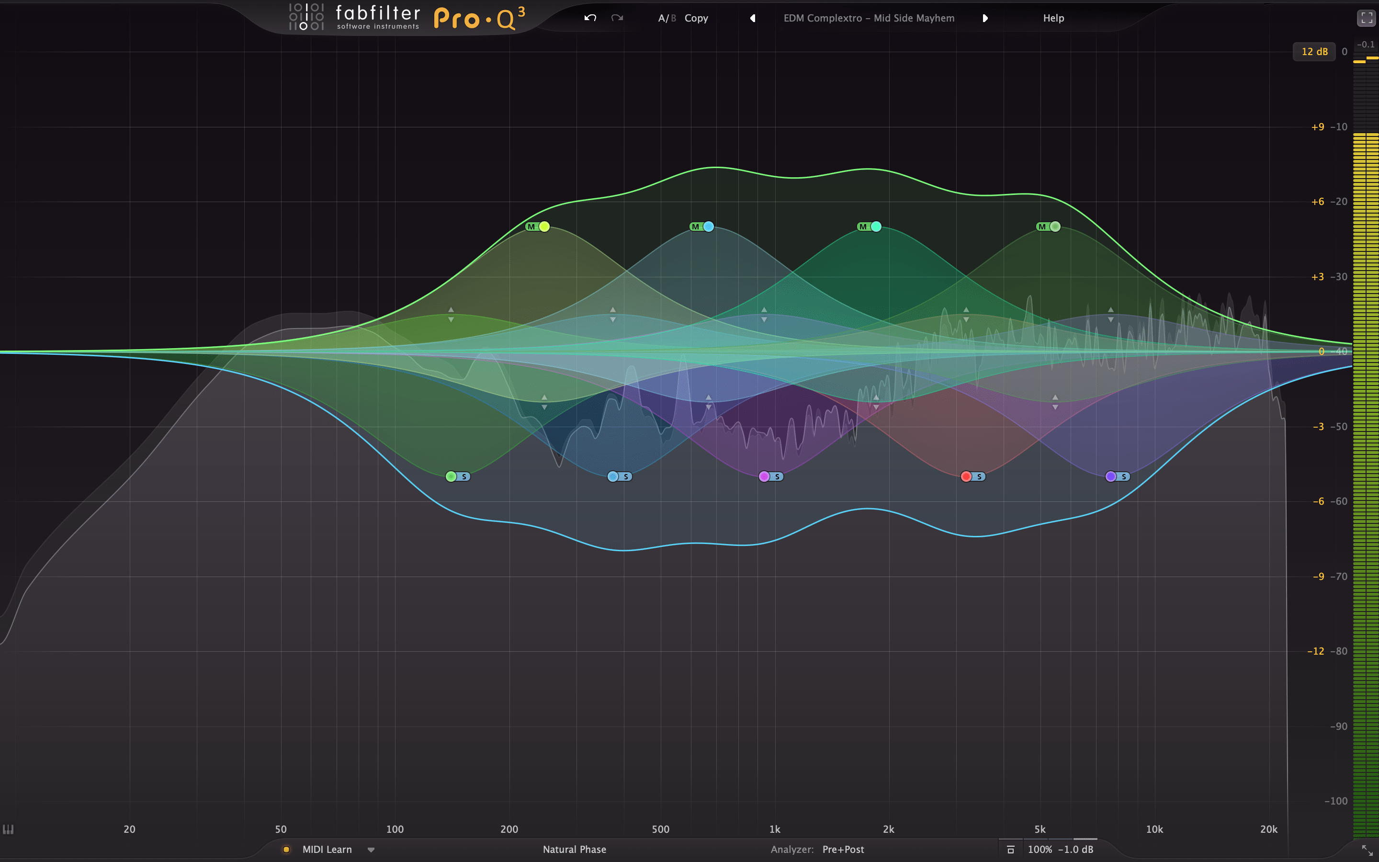Click the blue Side EQ curve dip near 400 Hz
The height and width of the screenshot is (862, 1379).
[x=624, y=550]
